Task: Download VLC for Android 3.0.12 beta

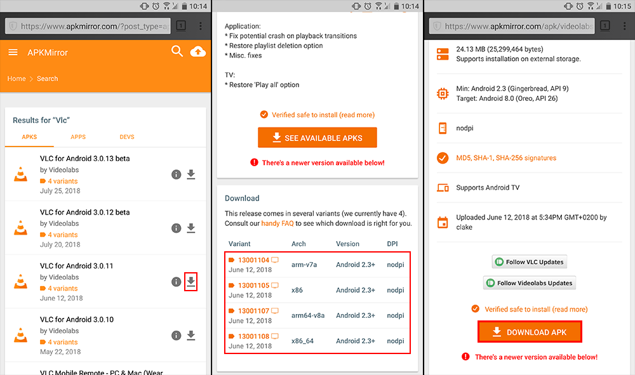Action: tap(191, 228)
